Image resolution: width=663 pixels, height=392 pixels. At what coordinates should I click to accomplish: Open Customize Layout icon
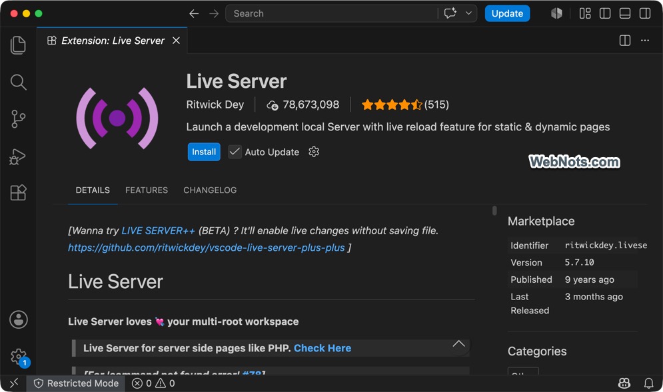585,13
